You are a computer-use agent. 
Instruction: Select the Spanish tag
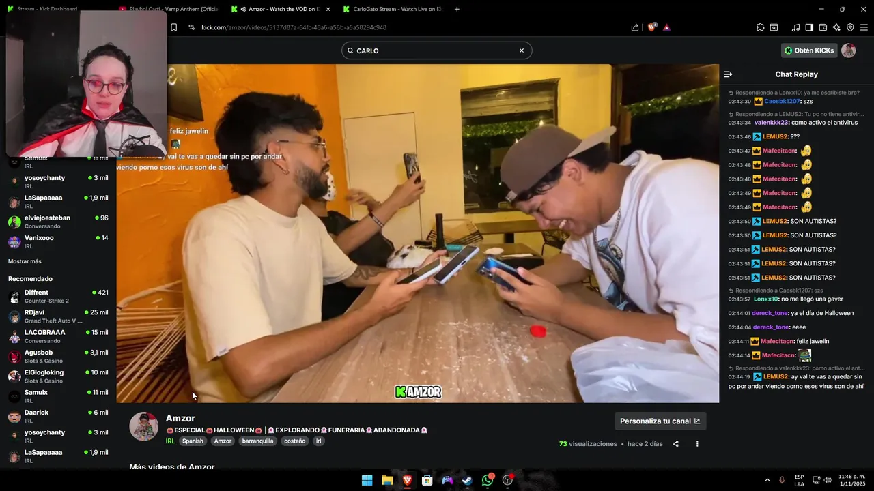click(193, 441)
